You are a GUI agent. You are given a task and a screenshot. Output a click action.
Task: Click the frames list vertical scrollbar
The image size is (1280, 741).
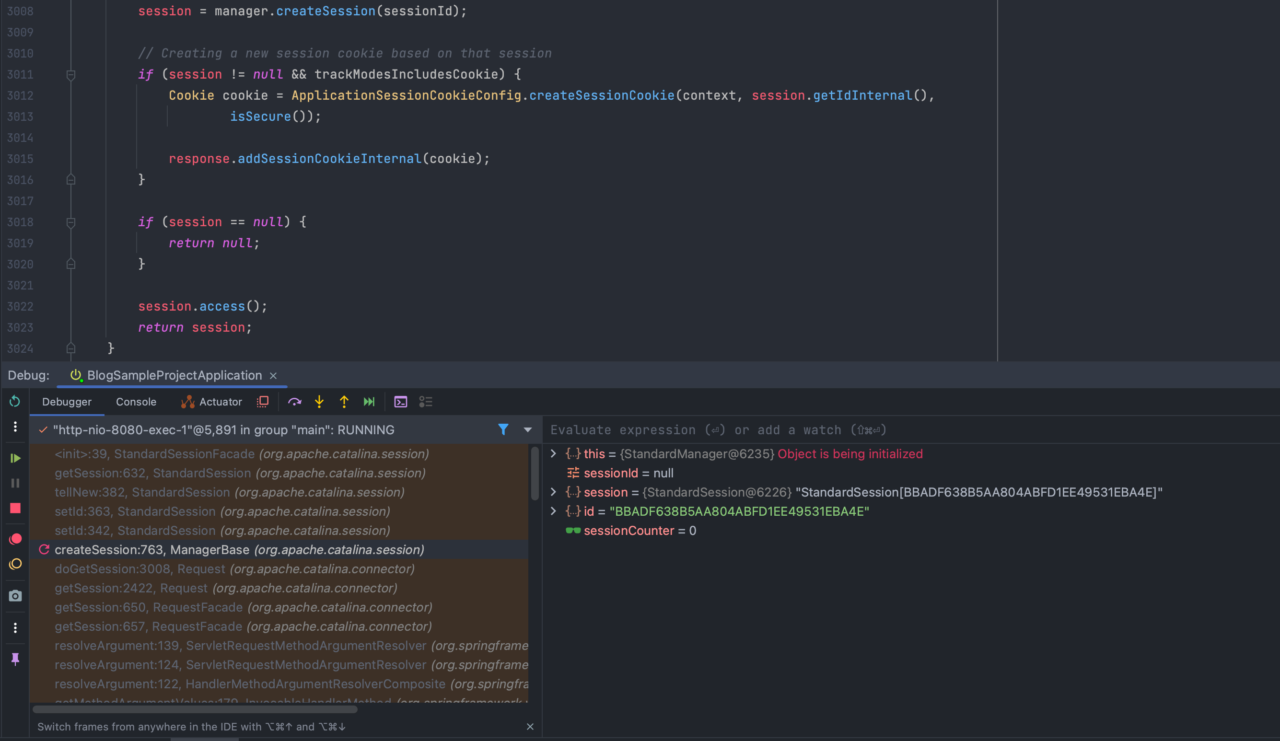click(535, 474)
